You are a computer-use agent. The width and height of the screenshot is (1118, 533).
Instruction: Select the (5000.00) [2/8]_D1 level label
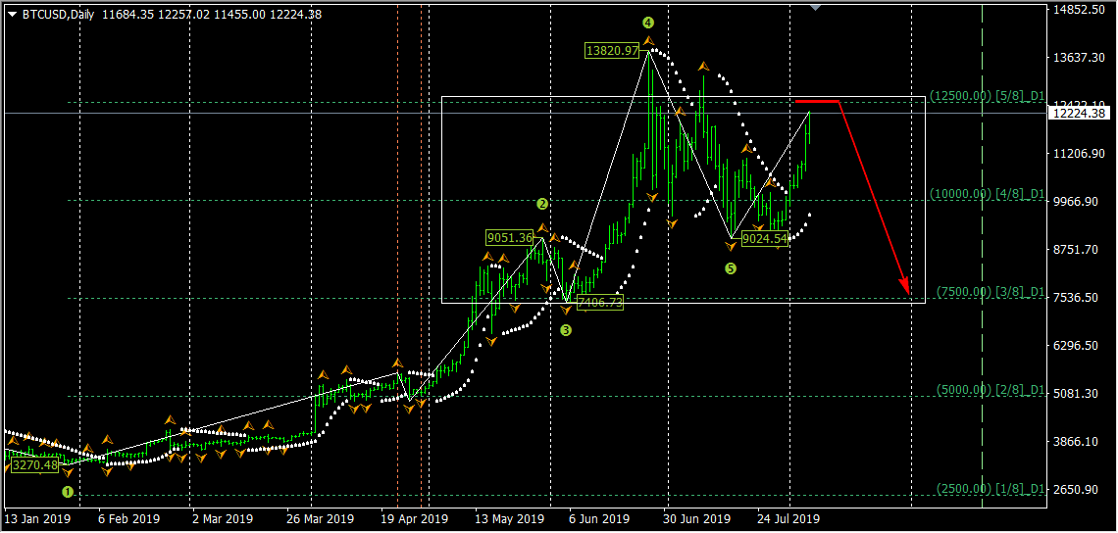[991, 390]
